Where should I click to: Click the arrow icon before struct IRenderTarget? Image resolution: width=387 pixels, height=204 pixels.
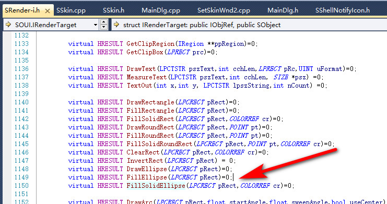tap(116, 25)
